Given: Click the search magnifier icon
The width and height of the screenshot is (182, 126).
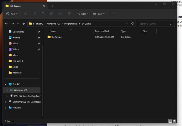Looking at the screenshot, I should point(171,24).
